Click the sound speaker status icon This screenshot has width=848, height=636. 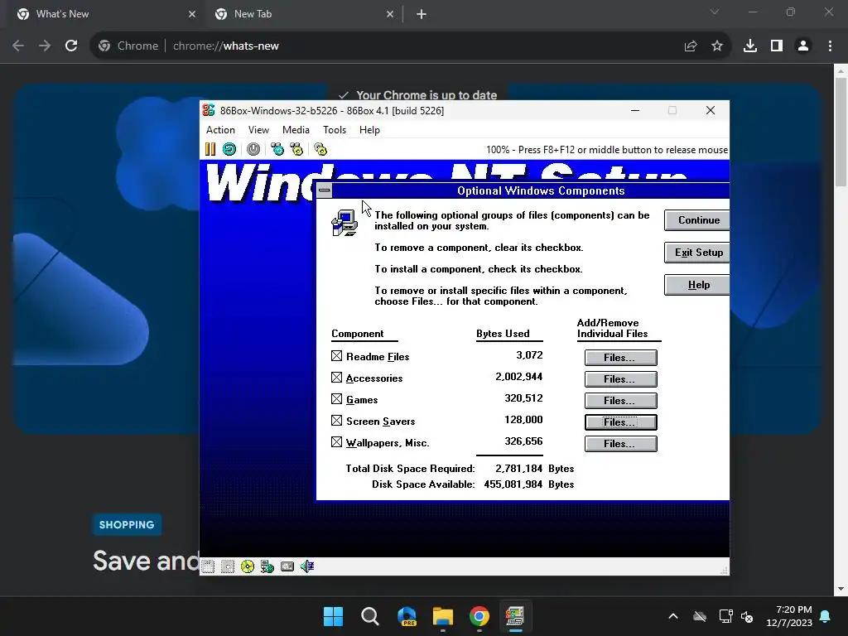pos(307,566)
